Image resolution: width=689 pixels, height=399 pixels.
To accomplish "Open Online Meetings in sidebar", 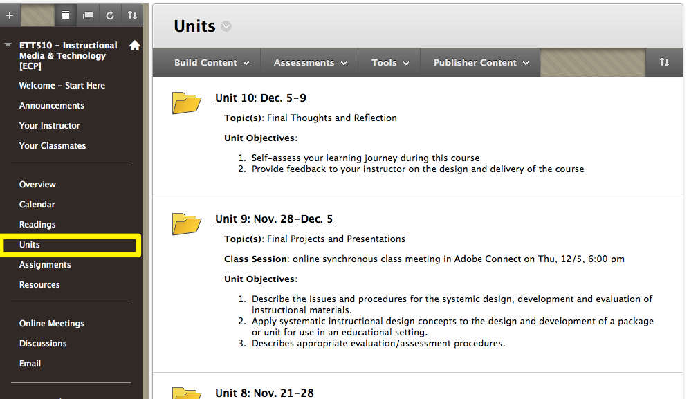I will pos(51,324).
